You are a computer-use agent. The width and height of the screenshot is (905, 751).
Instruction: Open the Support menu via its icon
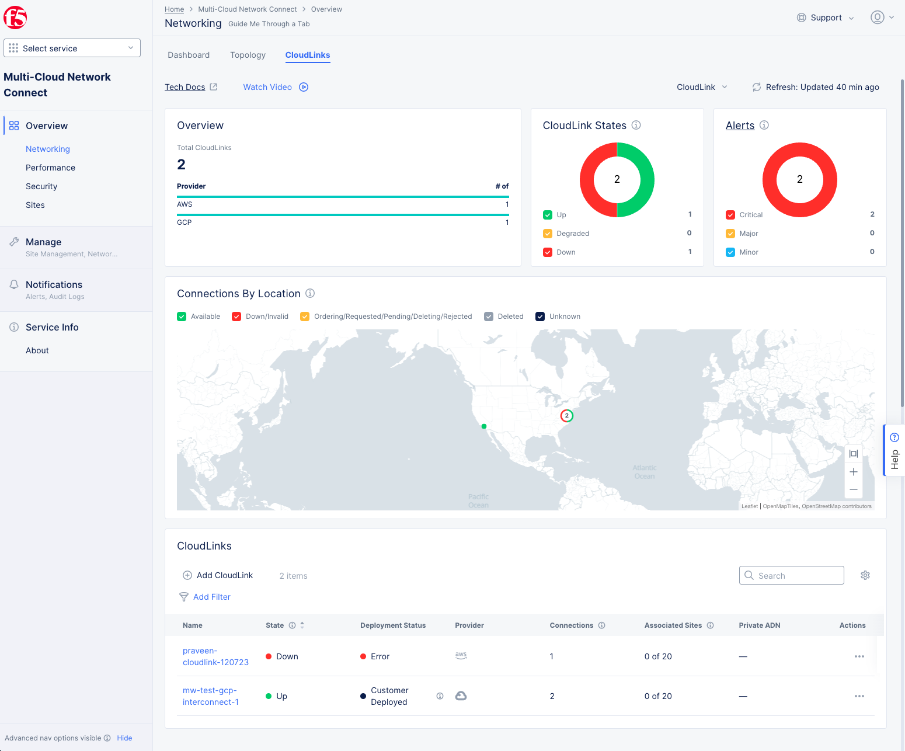[x=802, y=18]
